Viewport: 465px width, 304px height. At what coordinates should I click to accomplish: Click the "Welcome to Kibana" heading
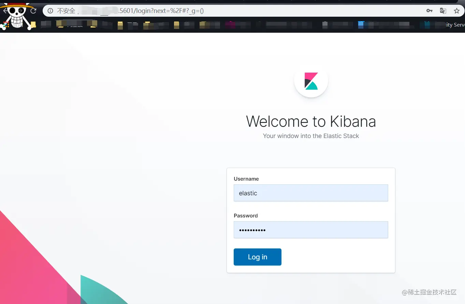pos(311,121)
